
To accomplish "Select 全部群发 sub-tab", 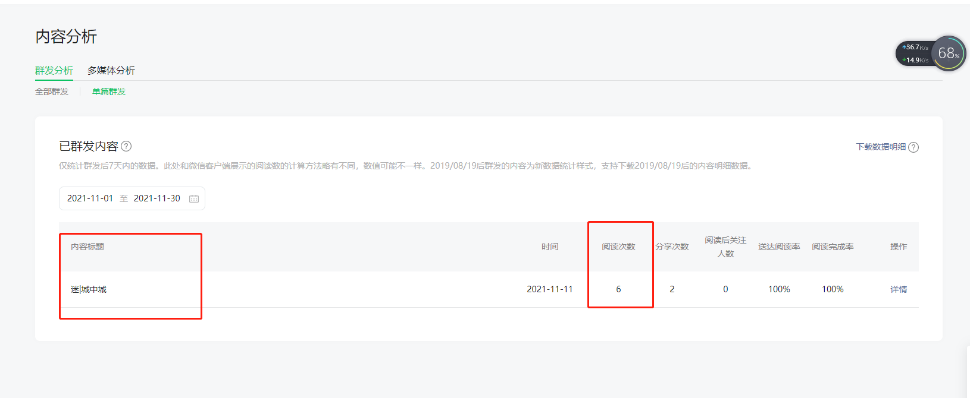I will pos(52,91).
